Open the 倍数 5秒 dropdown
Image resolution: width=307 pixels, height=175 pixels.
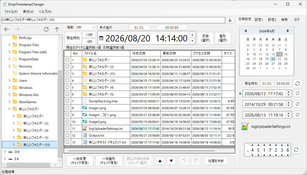[x=86, y=27]
